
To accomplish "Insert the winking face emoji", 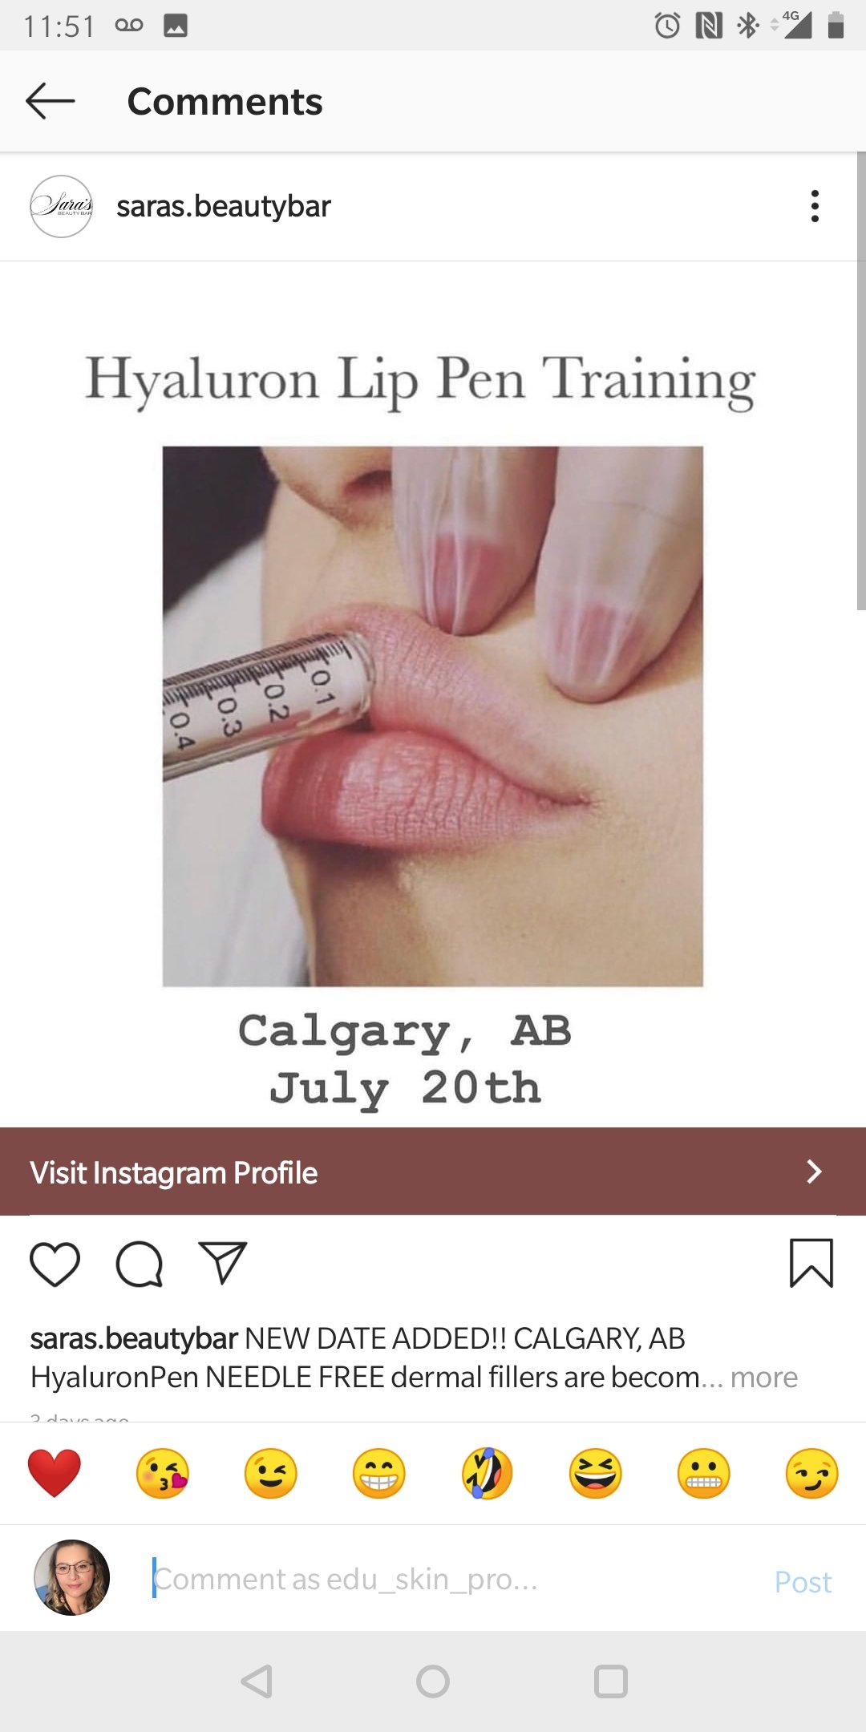I will (x=271, y=1473).
